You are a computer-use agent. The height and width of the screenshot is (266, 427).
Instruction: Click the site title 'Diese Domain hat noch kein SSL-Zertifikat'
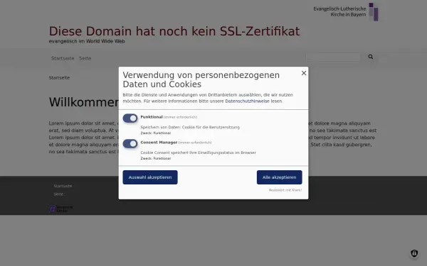click(174, 31)
